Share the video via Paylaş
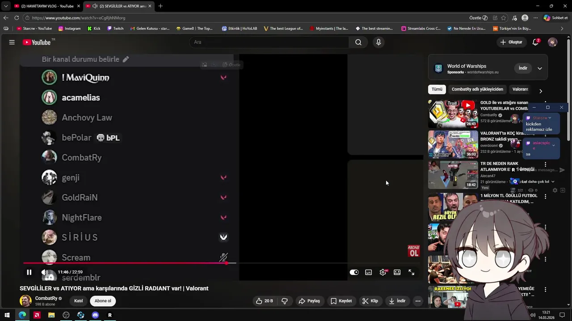 (309, 301)
